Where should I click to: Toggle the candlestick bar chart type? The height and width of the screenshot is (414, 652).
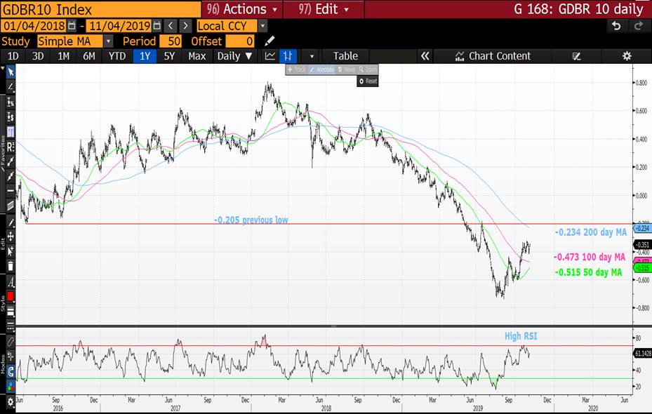(x=288, y=56)
